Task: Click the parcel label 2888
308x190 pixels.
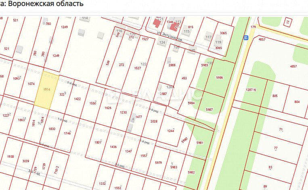Action: tap(172, 65)
